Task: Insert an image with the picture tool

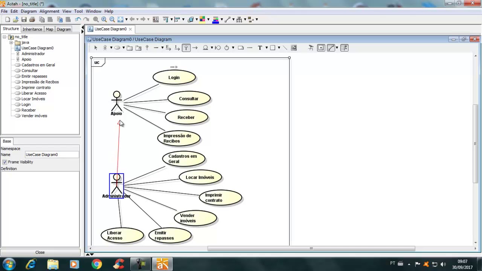Action: tap(294, 48)
